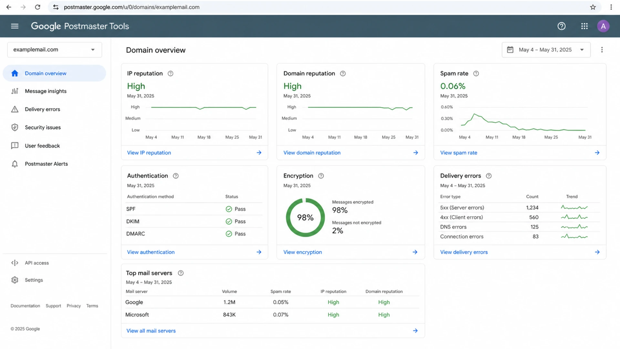Image resolution: width=620 pixels, height=349 pixels.
Task: Click the View delivery errors link
Action: (464, 252)
